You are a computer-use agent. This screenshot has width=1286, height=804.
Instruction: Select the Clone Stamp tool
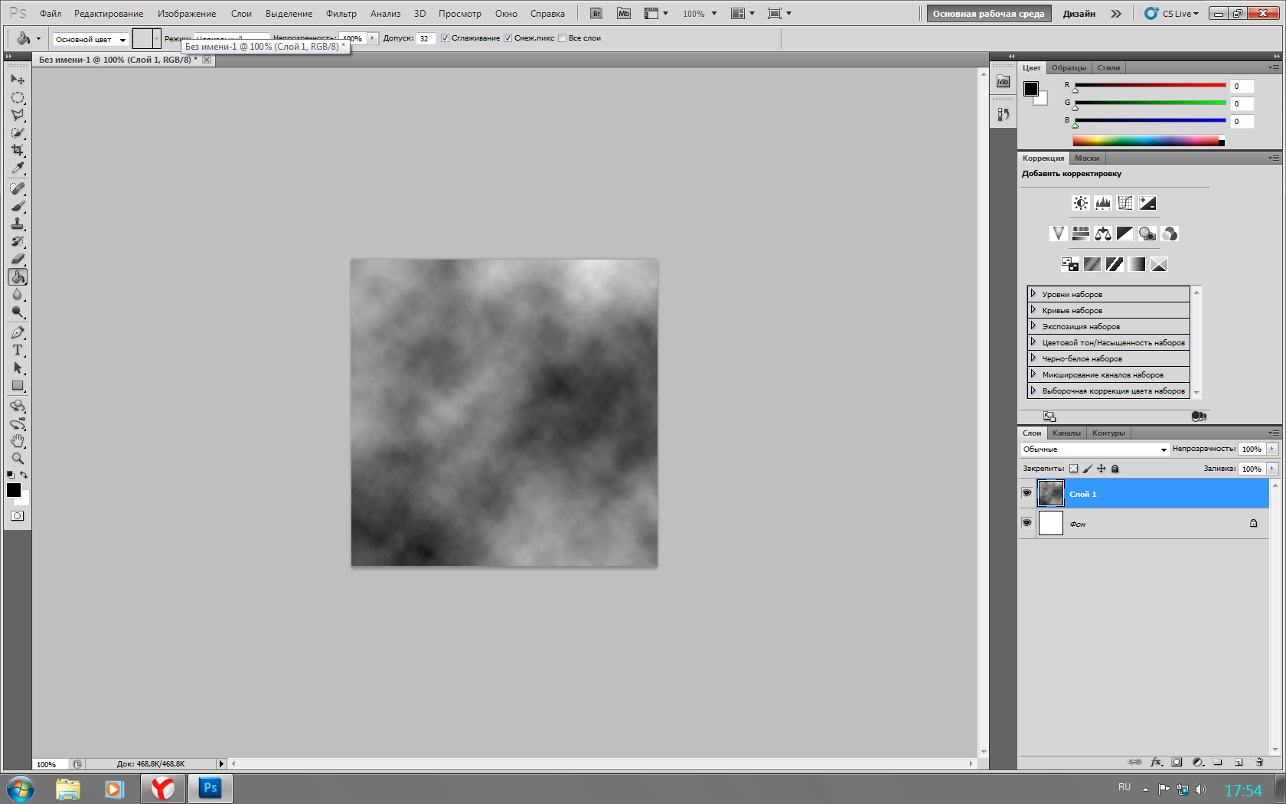pyautogui.click(x=18, y=224)
